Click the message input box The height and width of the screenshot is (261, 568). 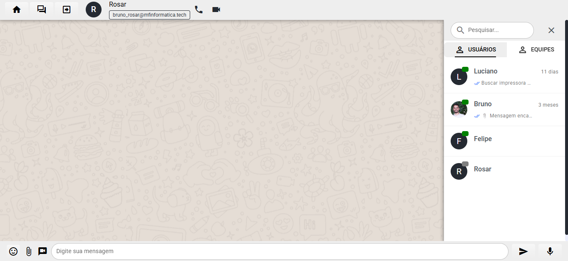279,251
